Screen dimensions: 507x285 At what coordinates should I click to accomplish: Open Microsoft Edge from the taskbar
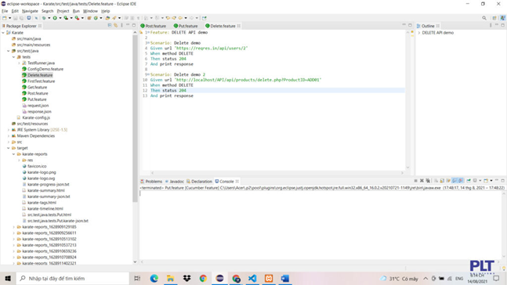tap(154, 278)
